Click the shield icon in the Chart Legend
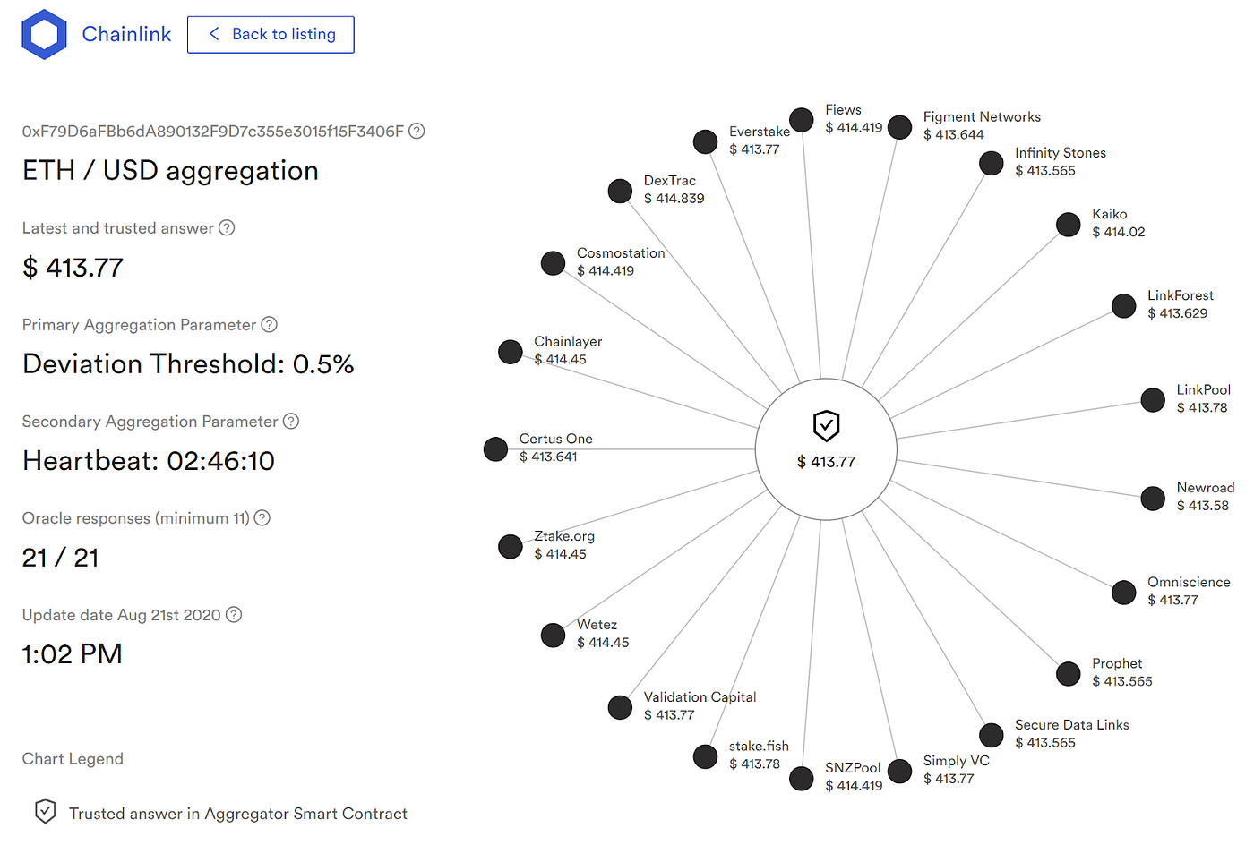1254x845 pixels. tap(45, 812)
